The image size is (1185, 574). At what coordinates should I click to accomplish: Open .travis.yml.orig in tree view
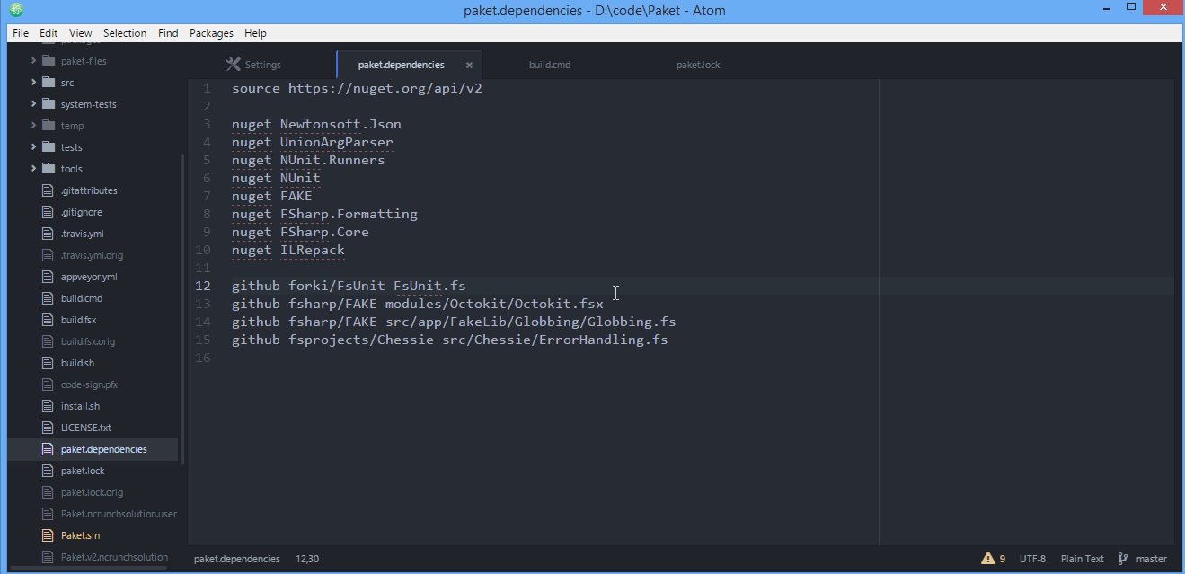coord(92,255)
